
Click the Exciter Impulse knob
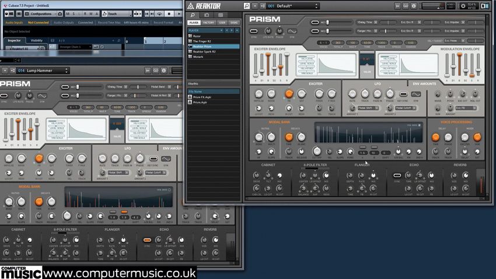259,93
